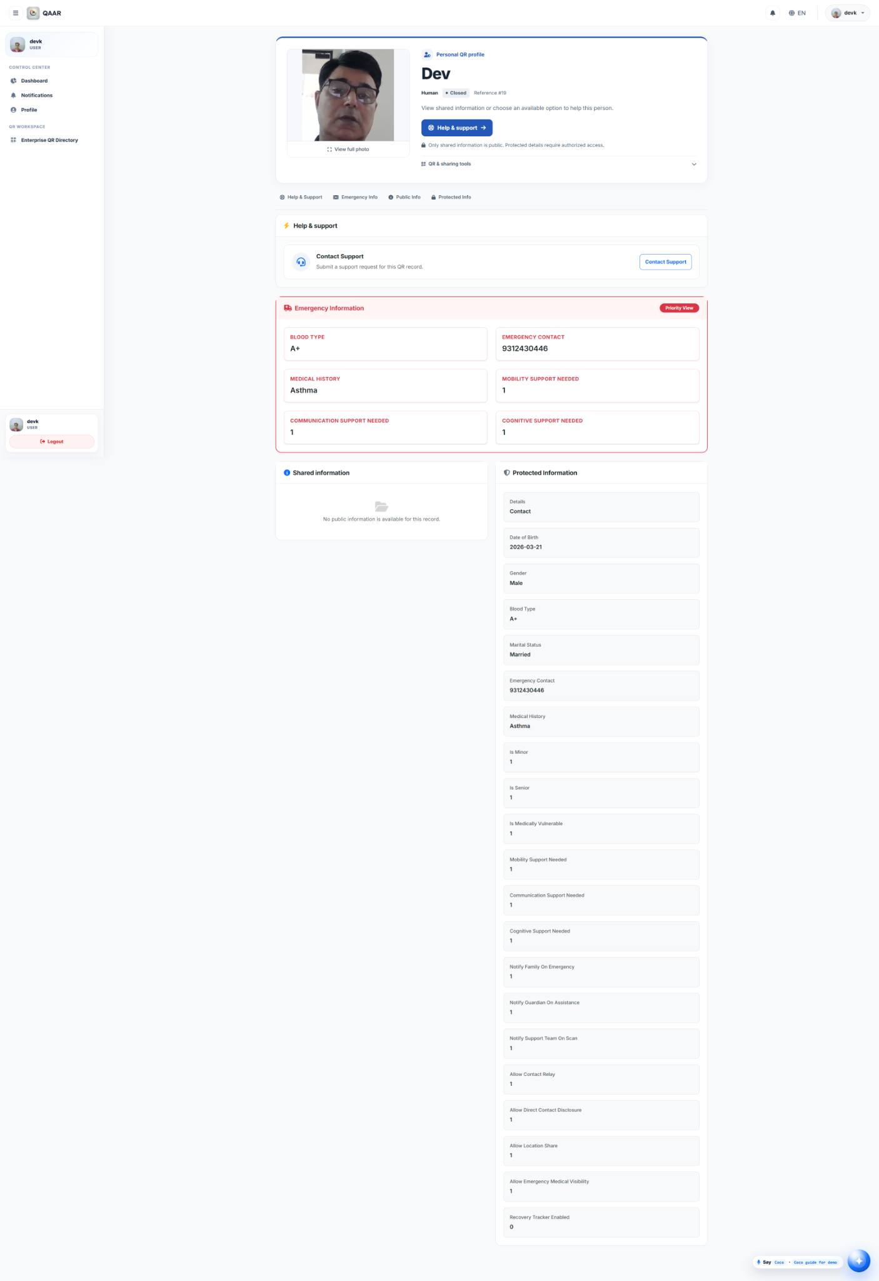879x1281 pixels.
Task: Click the Recovery Tracker Enabled row
Action: tap(601, 1222)
